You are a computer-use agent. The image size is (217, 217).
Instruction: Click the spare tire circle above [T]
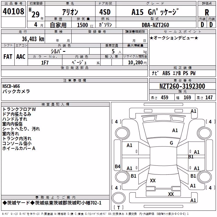[119, 198]
